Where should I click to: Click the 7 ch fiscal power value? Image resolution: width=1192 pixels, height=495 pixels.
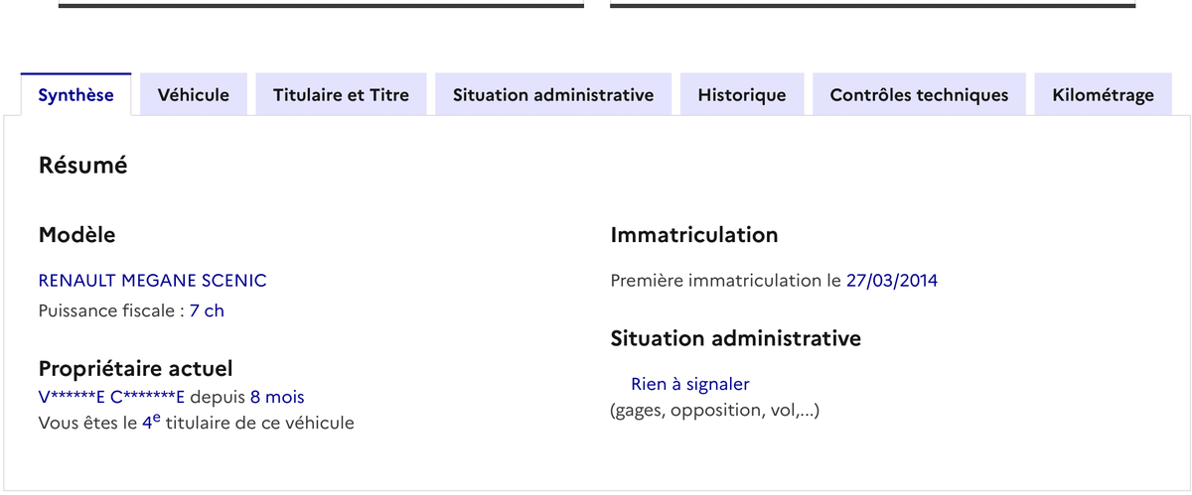207,310
